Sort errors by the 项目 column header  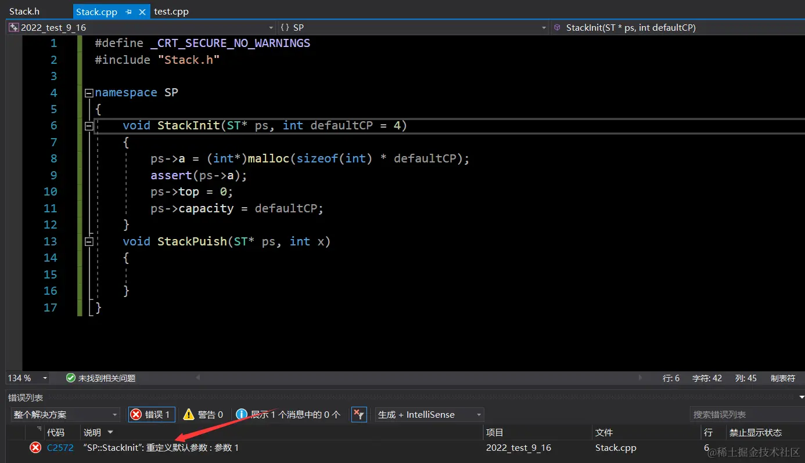(x=495, y=432)
